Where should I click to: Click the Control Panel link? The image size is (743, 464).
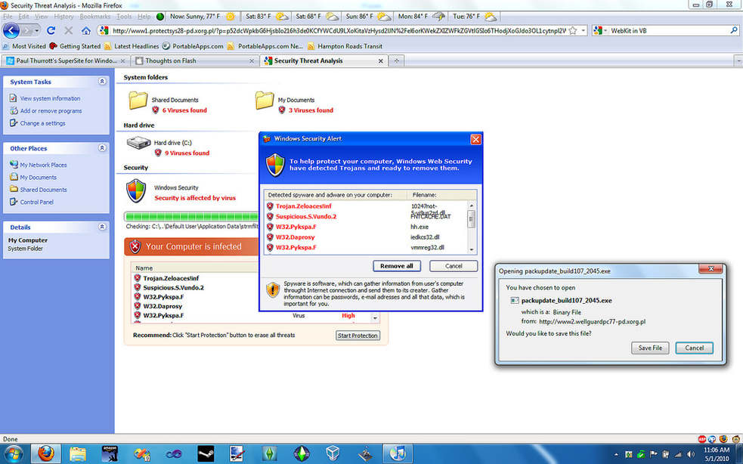36,202
